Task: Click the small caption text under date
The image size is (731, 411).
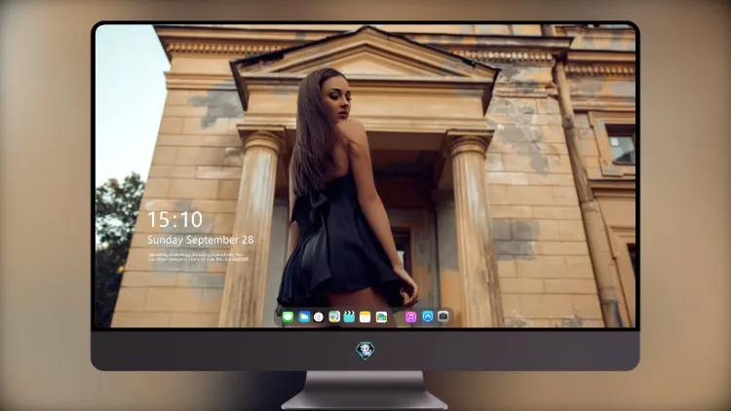Action: [198, 257]
